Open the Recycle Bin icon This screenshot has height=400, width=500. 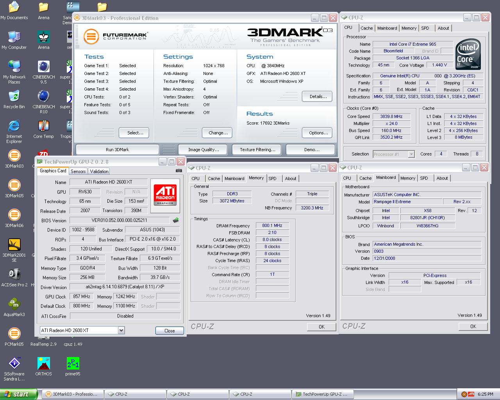coord(14,99)
